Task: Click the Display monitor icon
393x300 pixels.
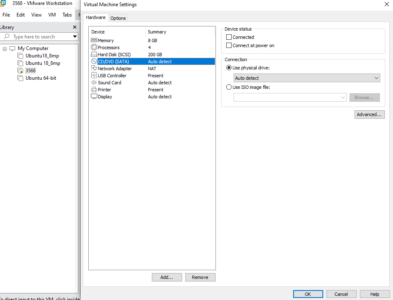Action: (x=94, y=97)
